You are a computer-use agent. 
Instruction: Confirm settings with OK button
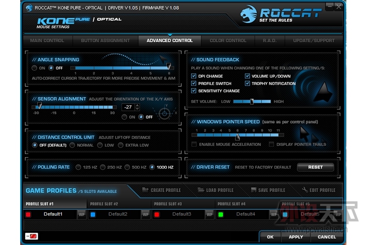pyautogui.click(x=270, y=237)
